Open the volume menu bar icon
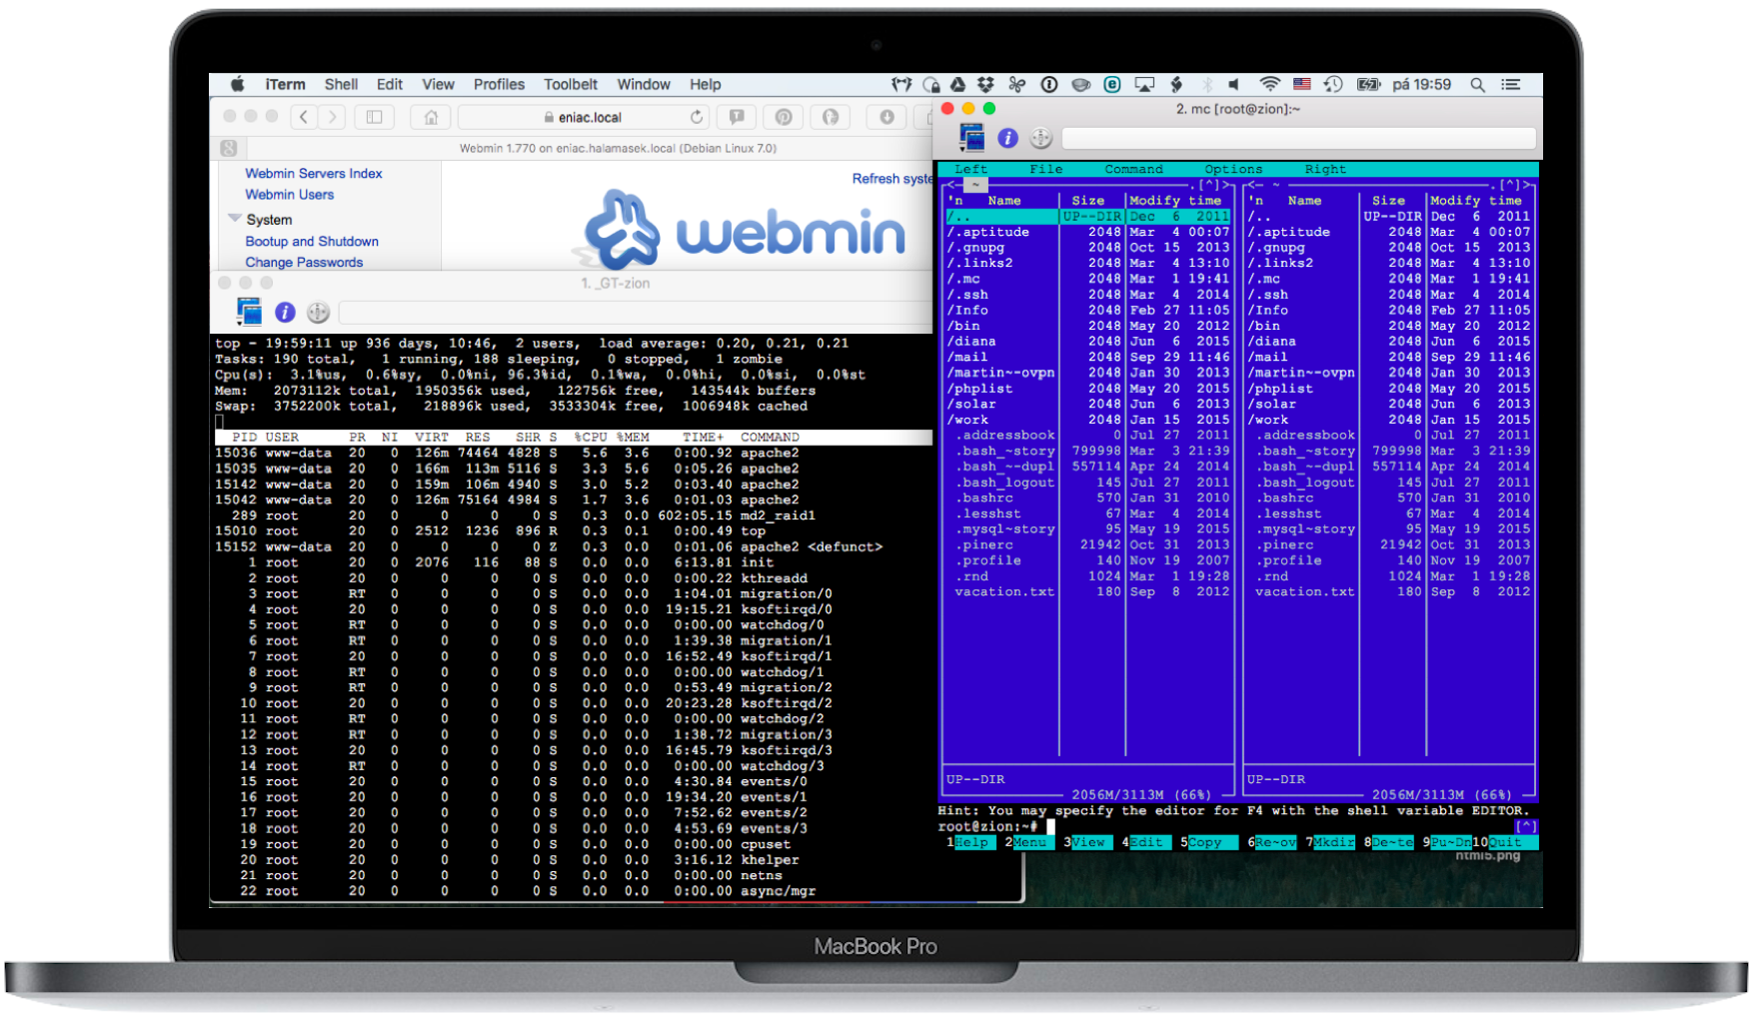 (x=1234, y=85)
